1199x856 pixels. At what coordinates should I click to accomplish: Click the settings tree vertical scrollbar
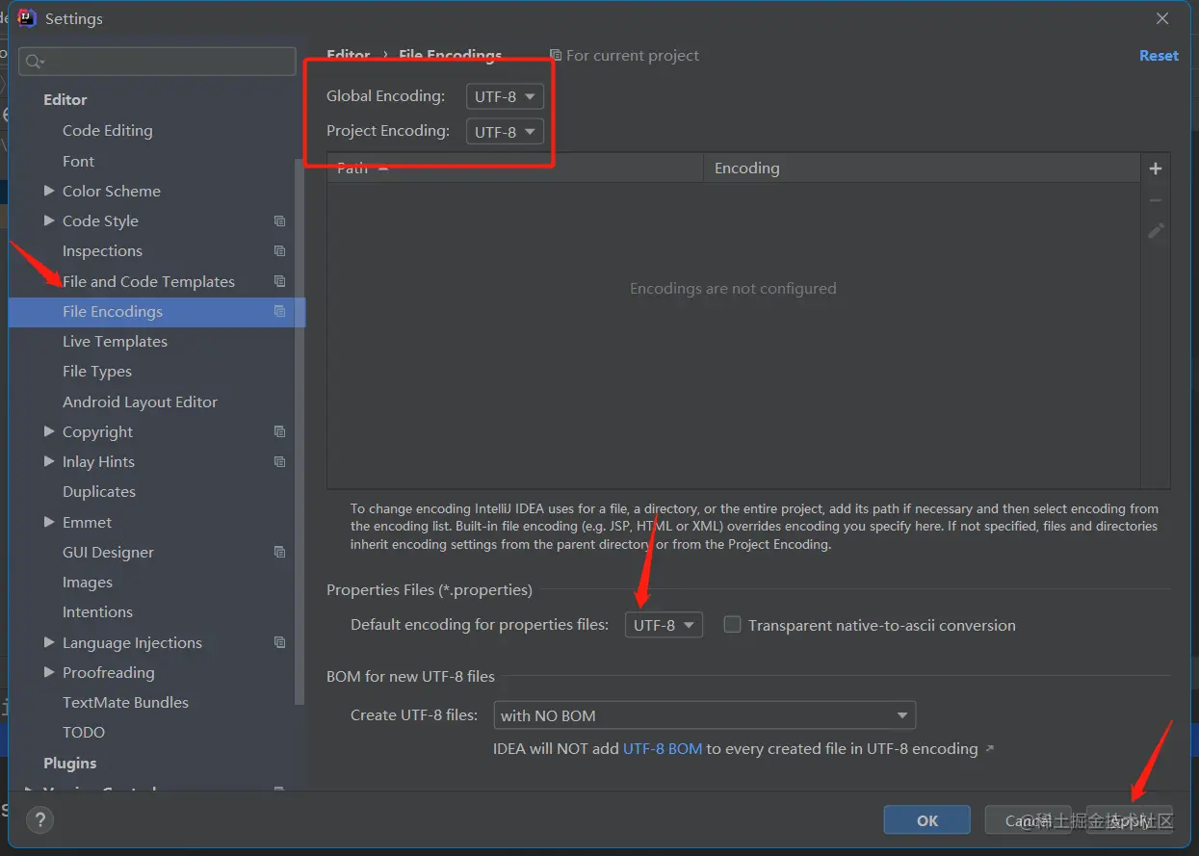(300, 430)
